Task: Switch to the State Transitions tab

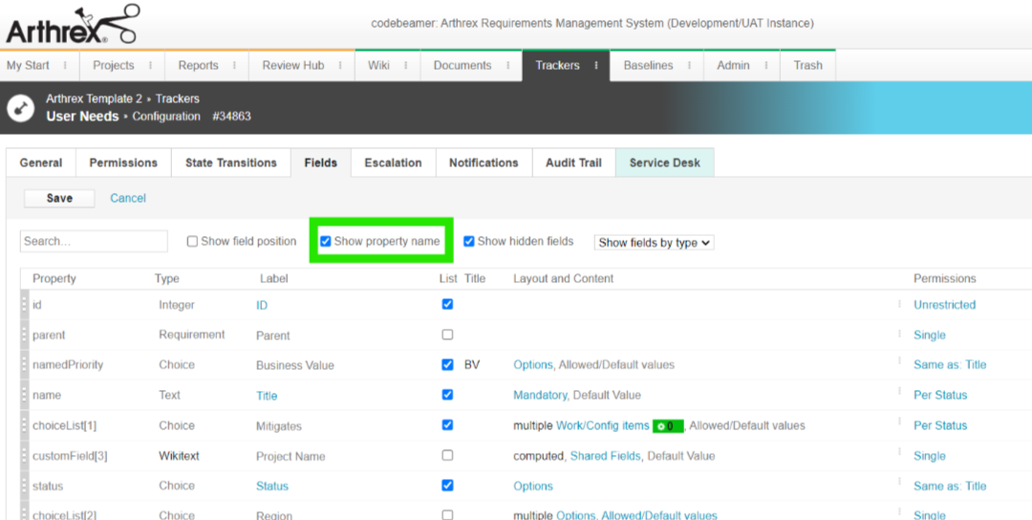Action: (231, 162)
